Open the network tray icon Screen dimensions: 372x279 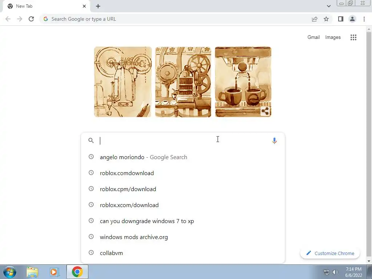click(x=327, y=272)
